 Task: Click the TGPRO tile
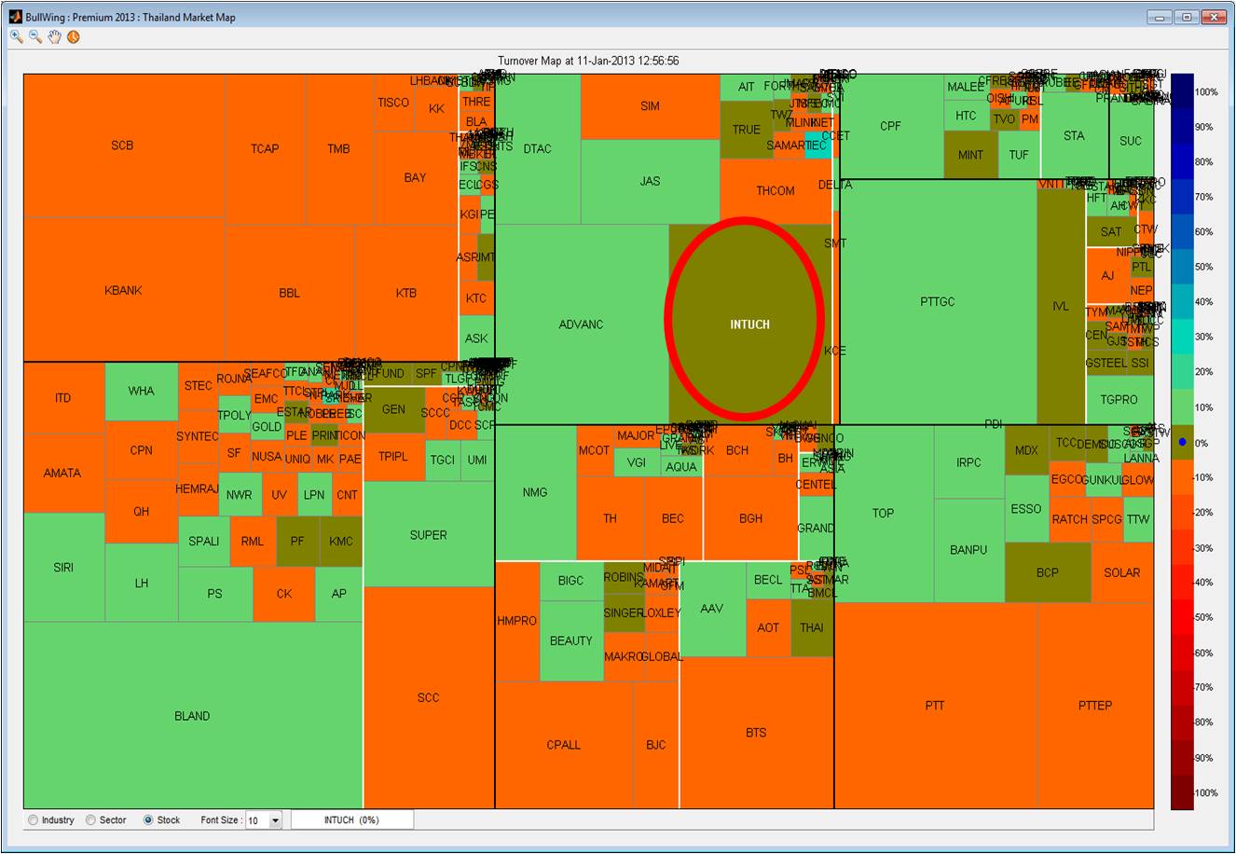(1119, 399)
